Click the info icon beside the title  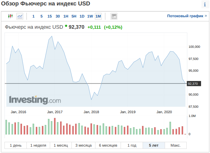coord(205,4)
